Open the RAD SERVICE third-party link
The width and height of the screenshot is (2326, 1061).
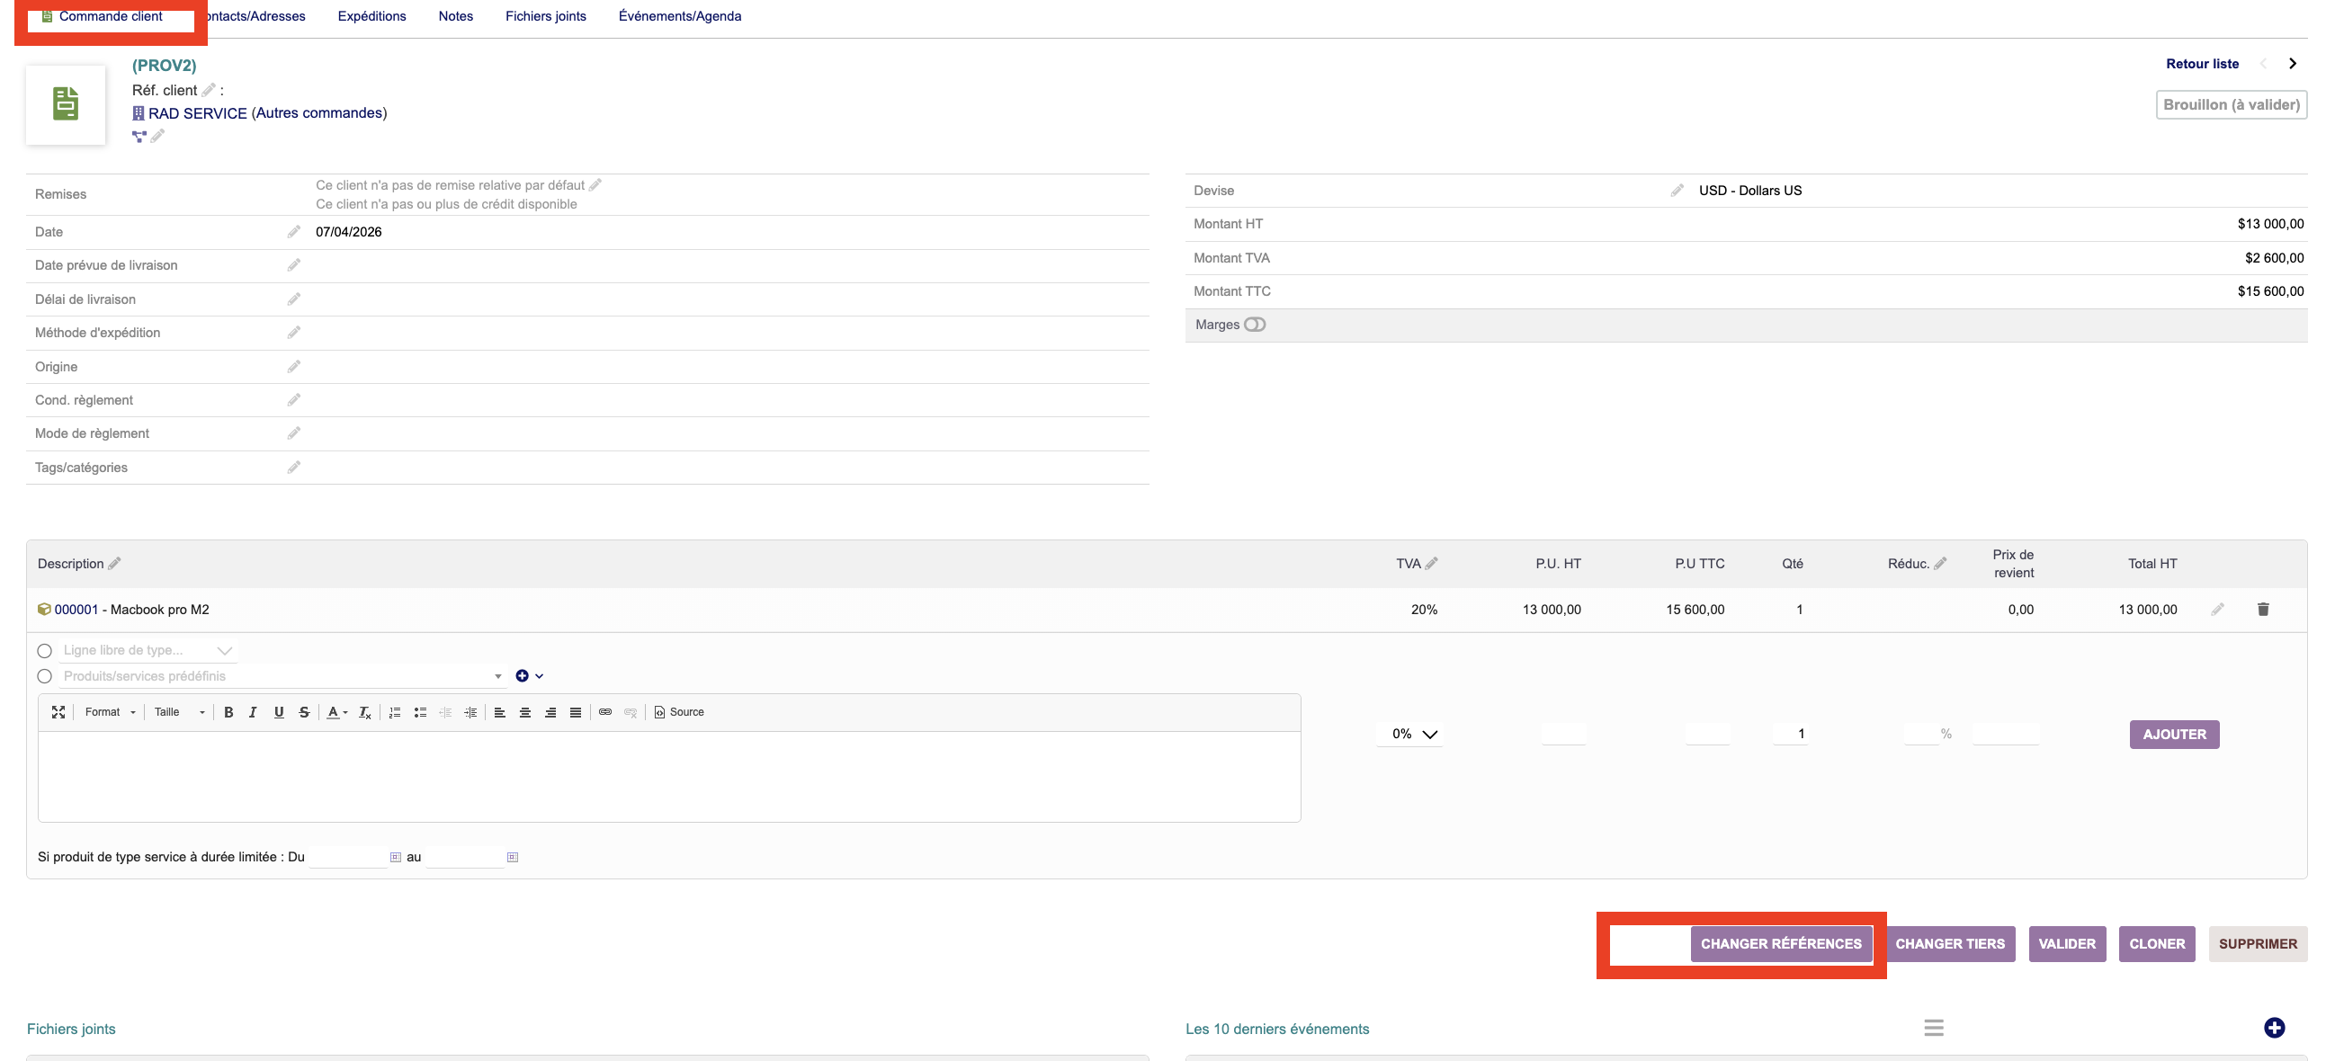[x=197, y=113]
